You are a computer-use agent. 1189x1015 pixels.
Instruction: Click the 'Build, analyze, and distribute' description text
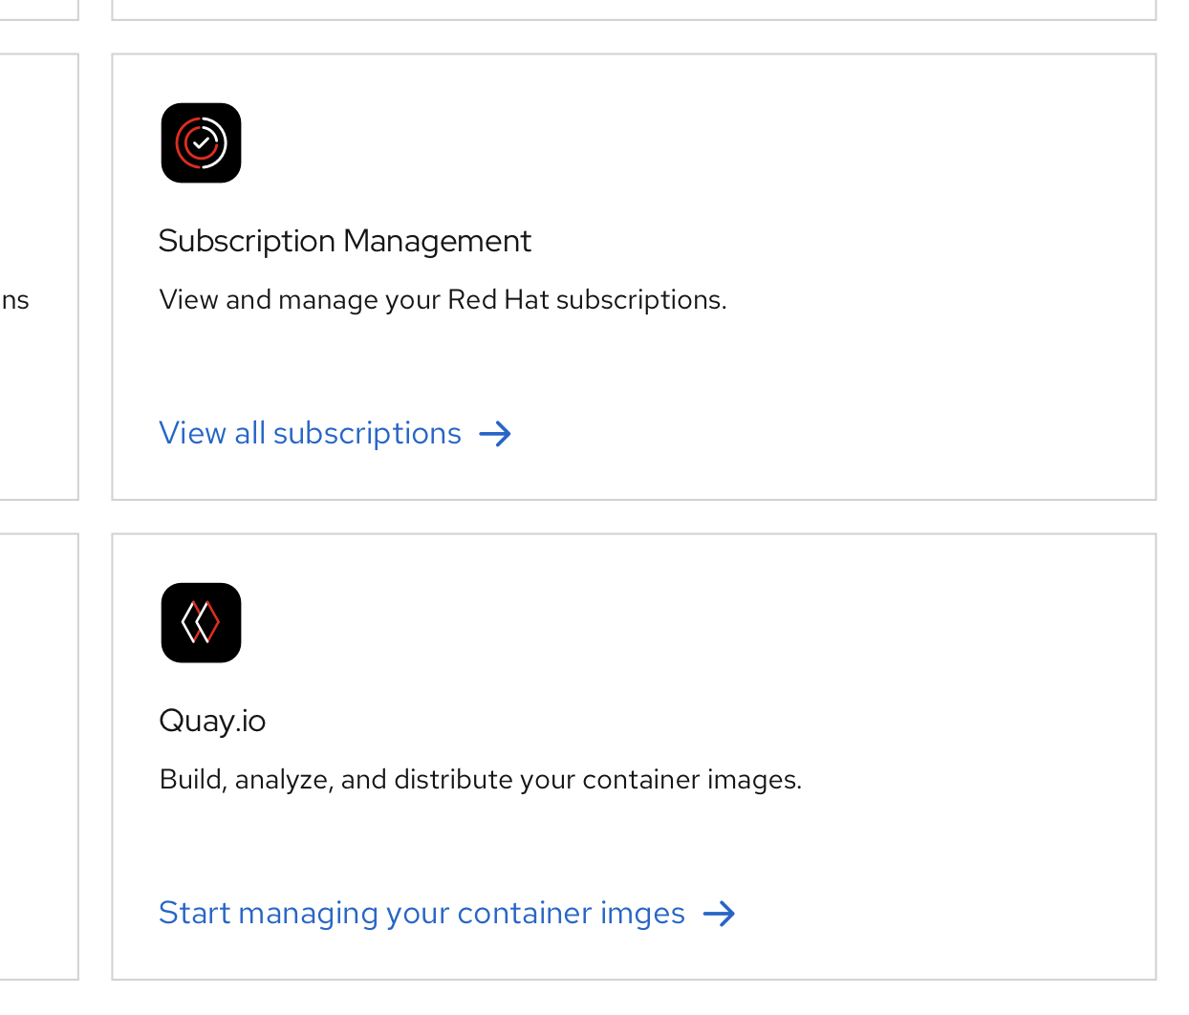tap(480, 780)
